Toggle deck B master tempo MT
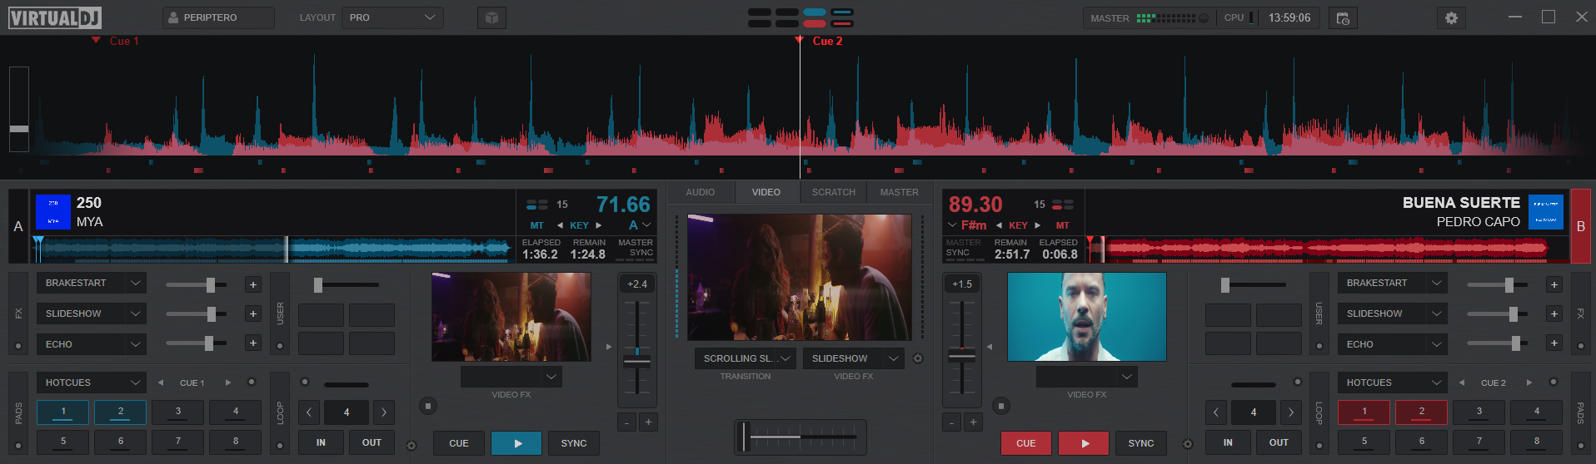The height and width of the screenshot is (464, 1596). (x=1063, y=225)
